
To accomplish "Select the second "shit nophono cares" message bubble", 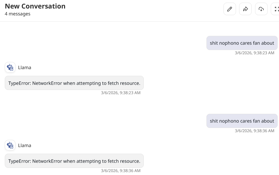I will (242, 121).
